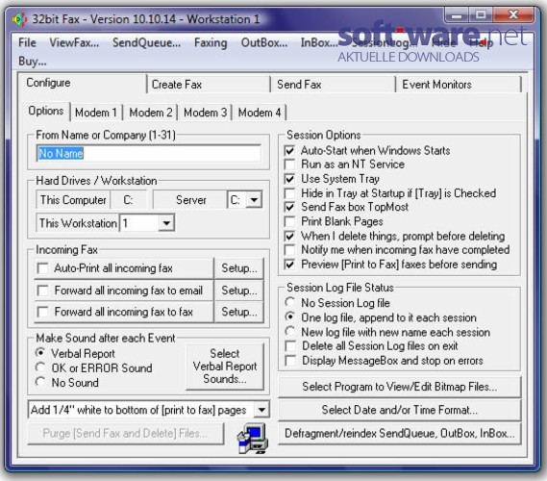547x481 pixels.
Task: Click Setup for Auto-Print incoming fax
Action: (239, 268)
